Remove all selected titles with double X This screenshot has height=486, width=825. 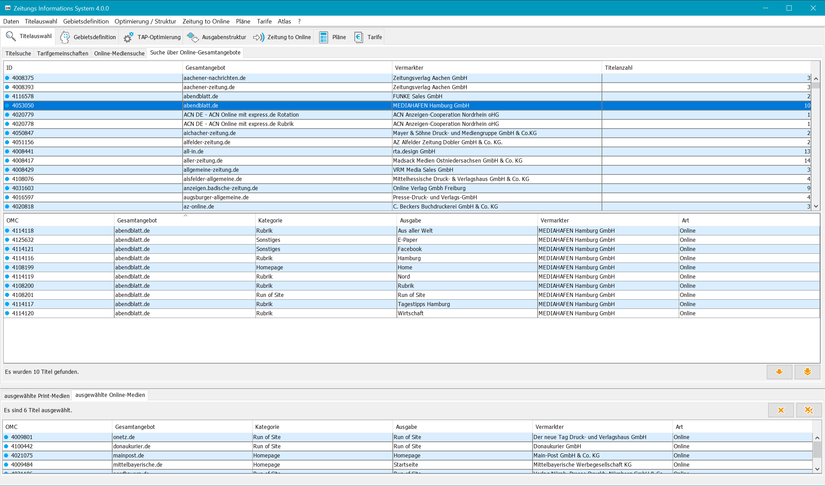809,410
